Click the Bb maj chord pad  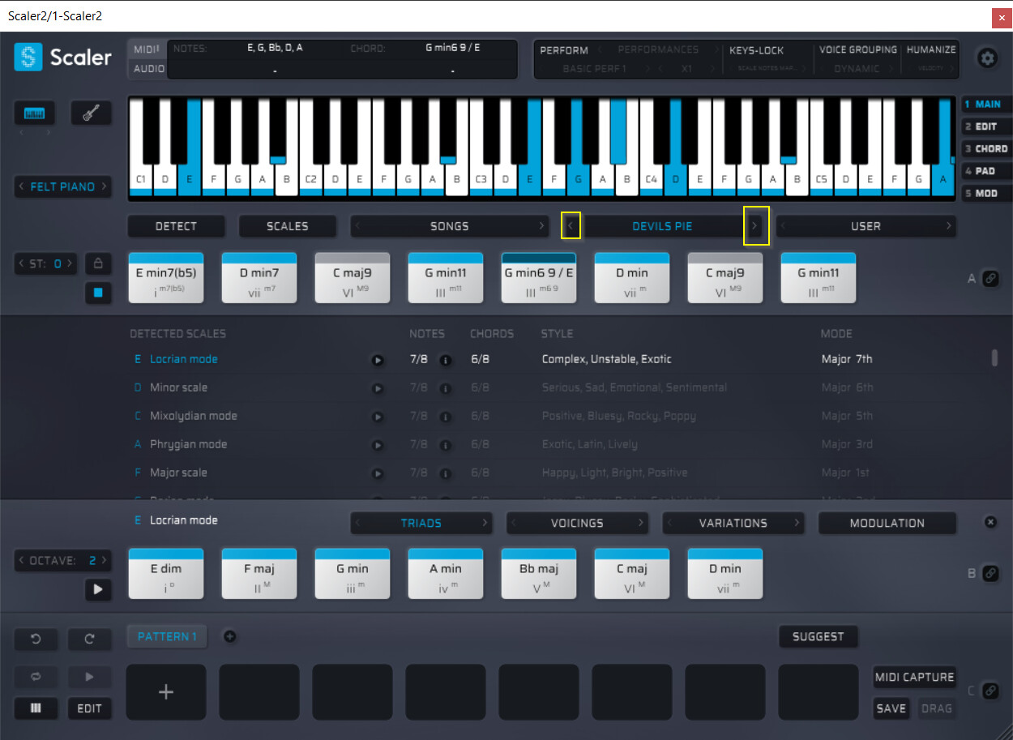click(539, 573)
